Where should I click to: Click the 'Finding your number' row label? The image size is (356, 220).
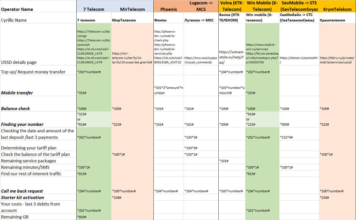[x=38, y=119]
